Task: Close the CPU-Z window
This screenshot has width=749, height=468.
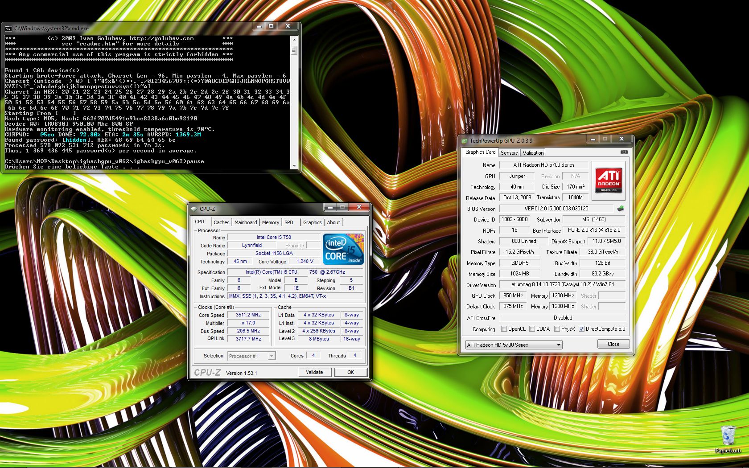Action: 359,207
